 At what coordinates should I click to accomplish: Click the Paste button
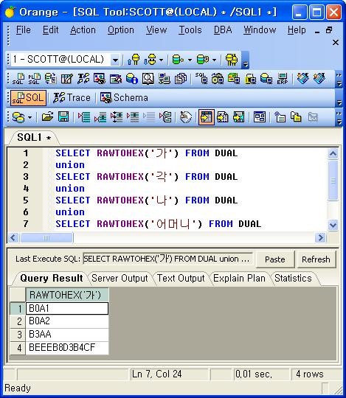tap(275, 259)
